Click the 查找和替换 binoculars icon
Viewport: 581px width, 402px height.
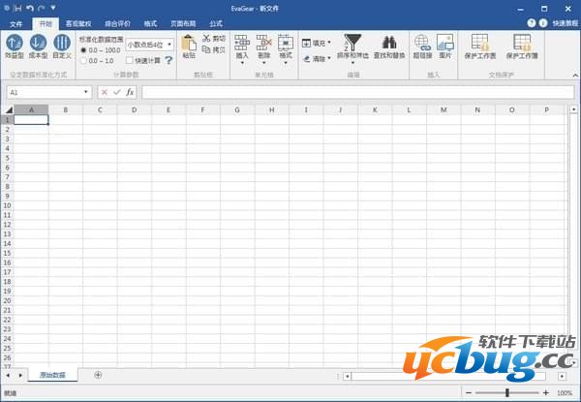point(390,43)
